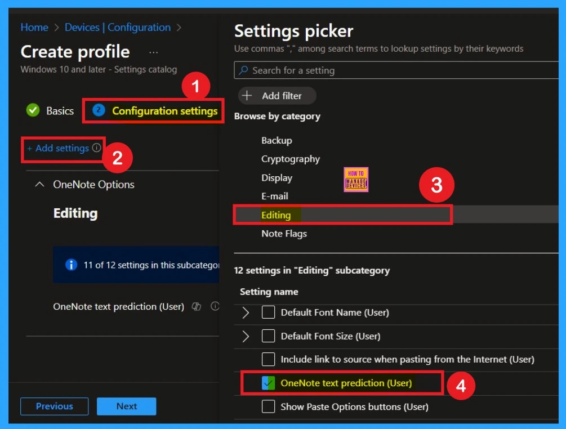Click the Include link to source when pasting label
This screenshot has height=429, width=566.
pos(408,359)
